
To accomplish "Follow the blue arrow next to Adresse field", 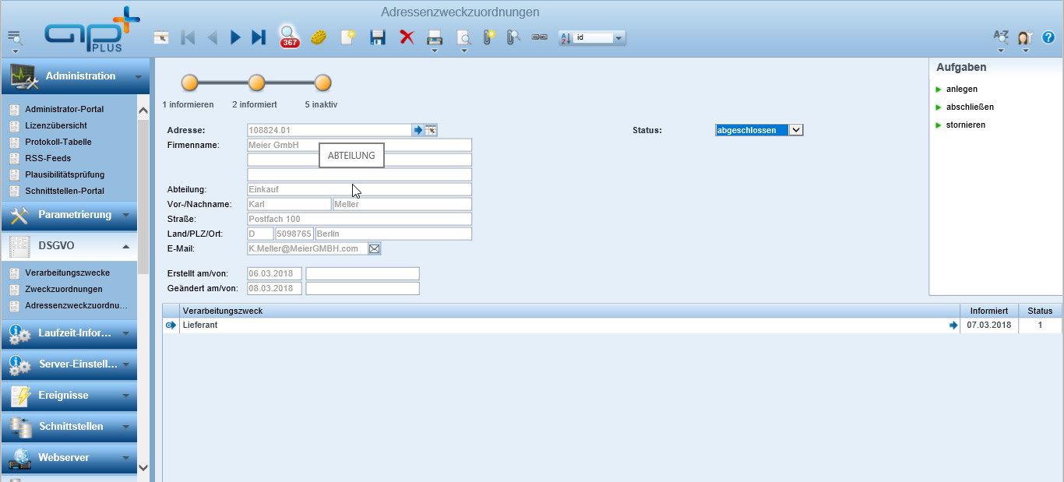I will tap(417, 130).
